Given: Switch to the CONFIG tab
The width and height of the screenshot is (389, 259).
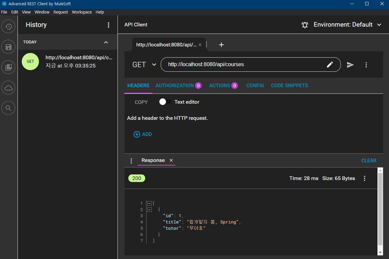Looking at the screenshot, I should (x=255, y=86).
